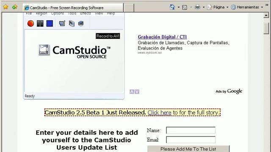This screenshot has width=271, height=152.
Task: Click the Ready status text in CamStudio image
Action: tap(30, 96)
